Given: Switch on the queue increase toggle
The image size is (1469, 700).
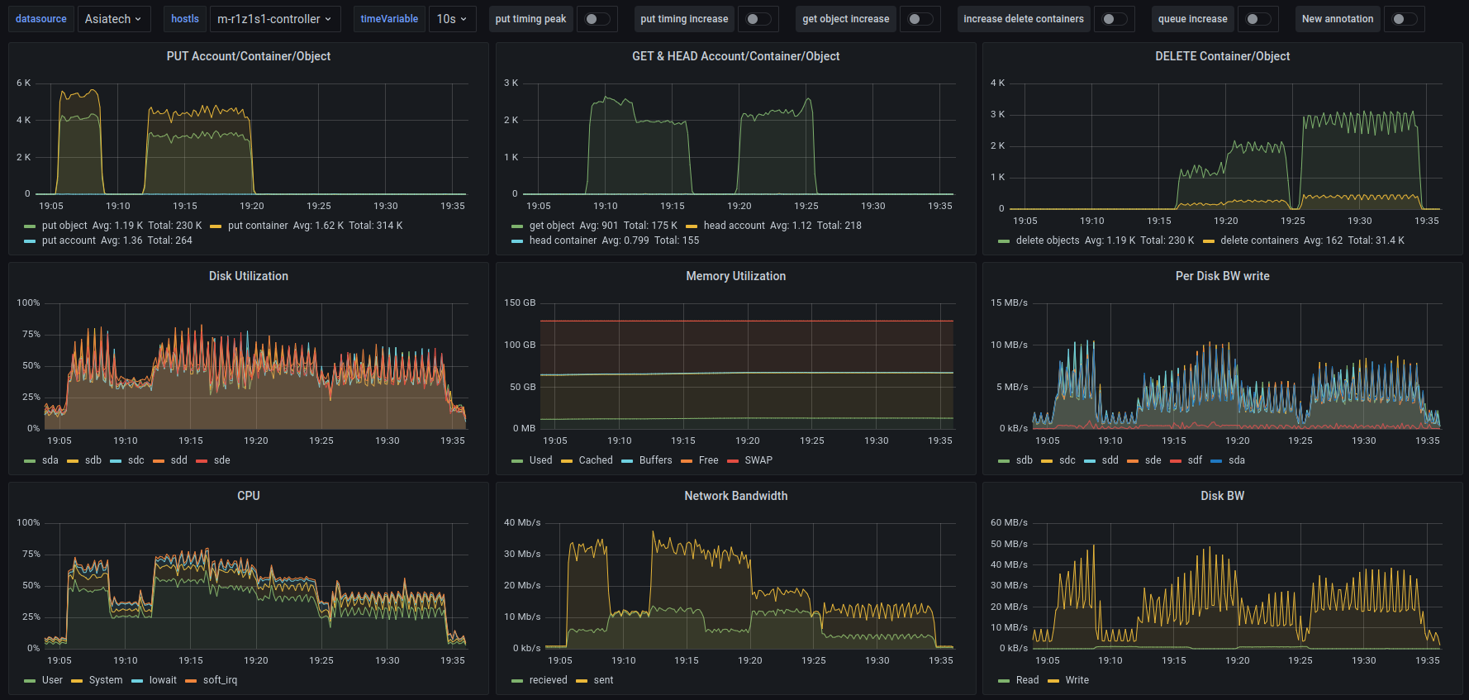Looking at the screenshot, I should (x=1257, y=19).
